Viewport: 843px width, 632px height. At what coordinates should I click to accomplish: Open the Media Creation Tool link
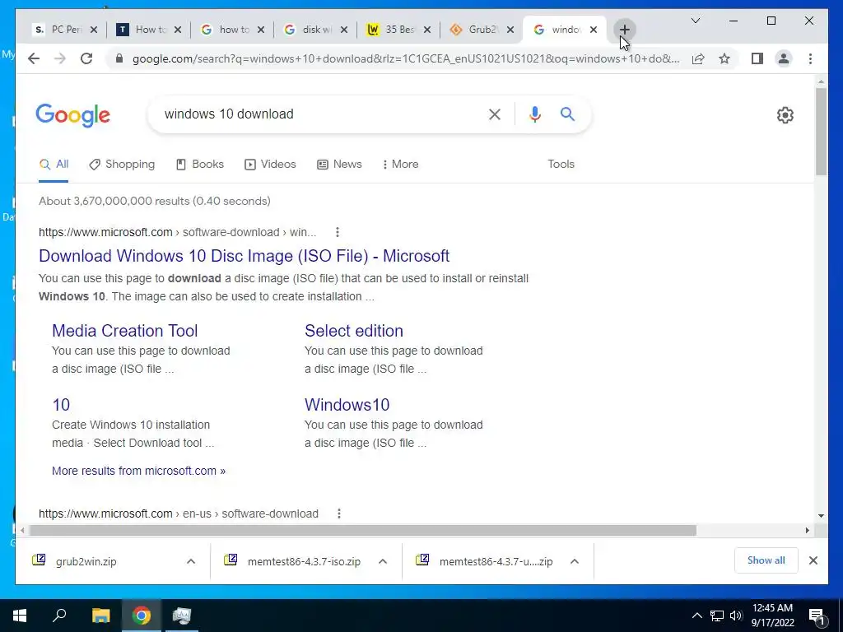(125, 331)
